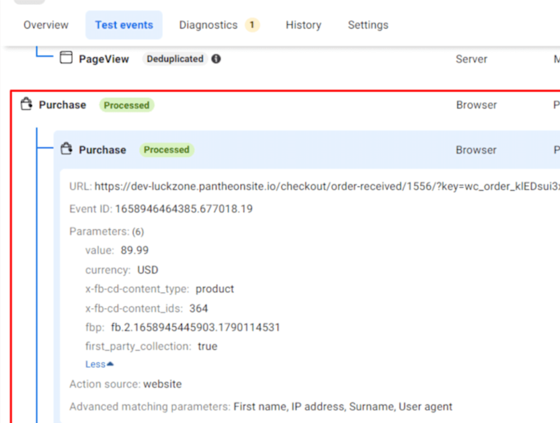Viewport: 560px width, 423px height.
Task: Click the Diagnostics notification badge
Action: pyautogui.click(x=252, y=25)
